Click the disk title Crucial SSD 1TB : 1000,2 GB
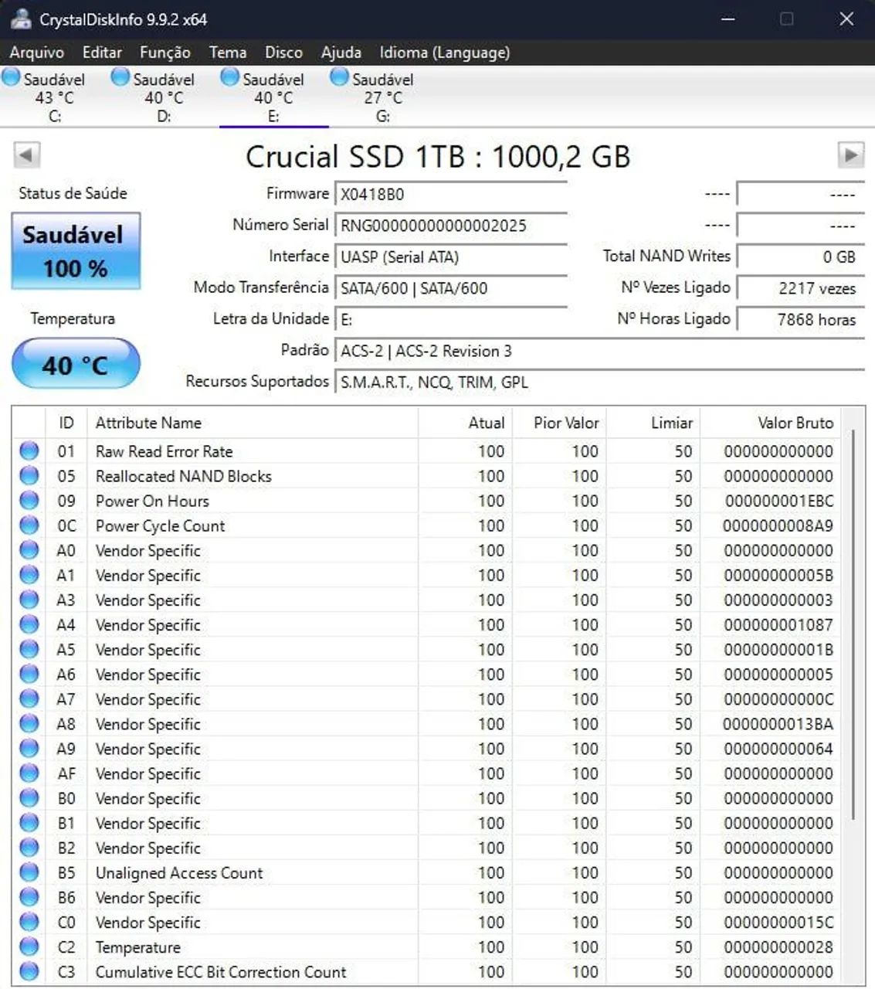This screenshot has height=989, width=875. 438,156
